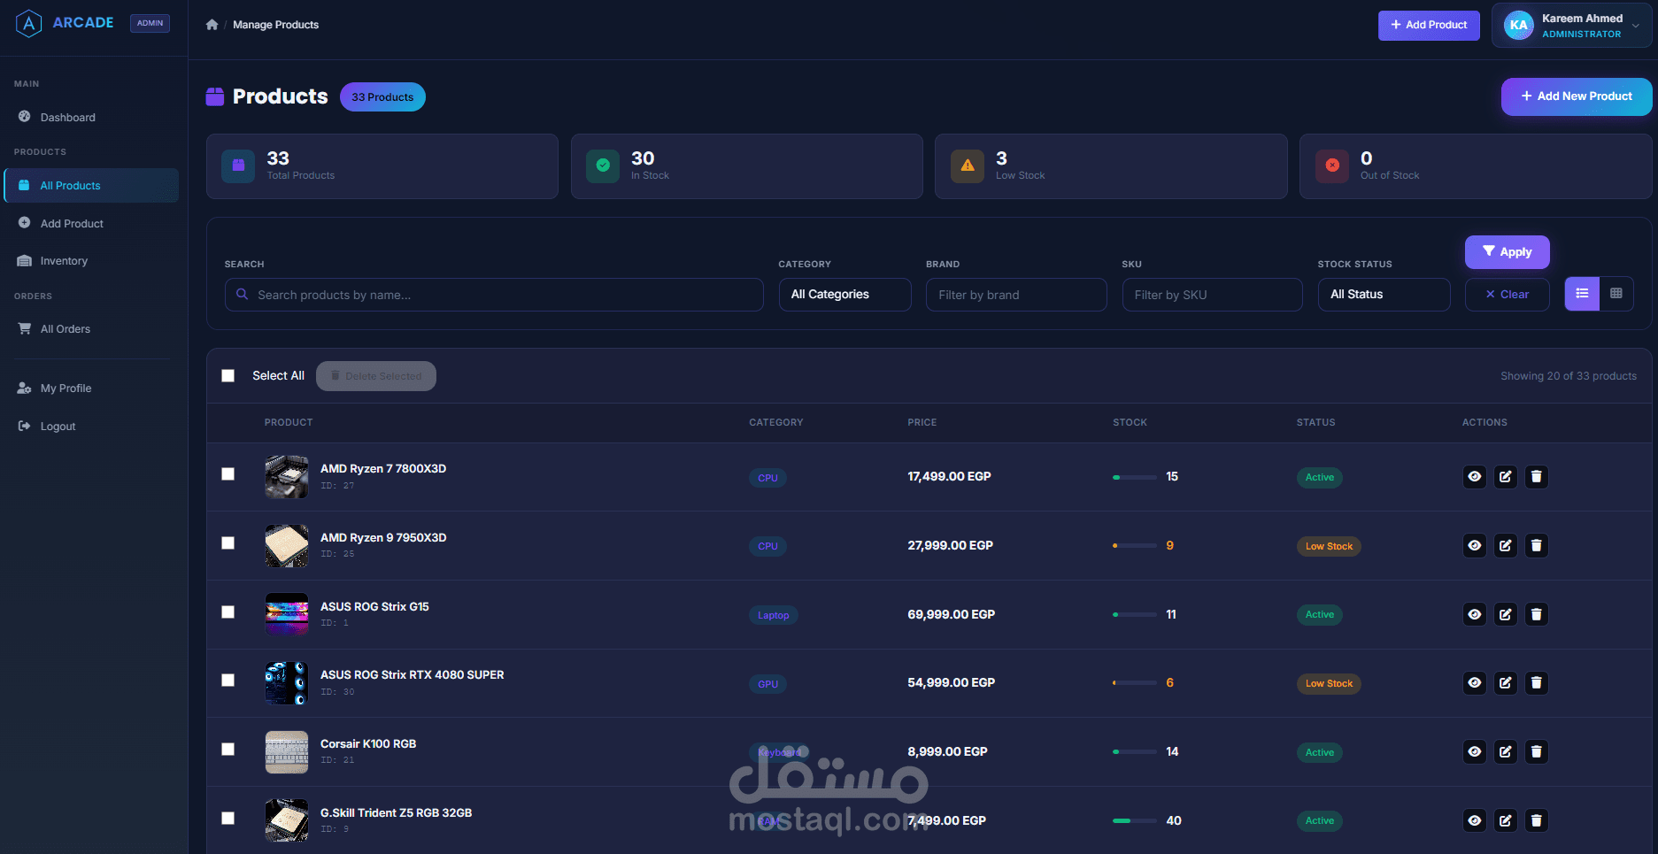Edit the AMD Ryzen 9 7950X3D product
The image size is (1658, 854).
1505,546
